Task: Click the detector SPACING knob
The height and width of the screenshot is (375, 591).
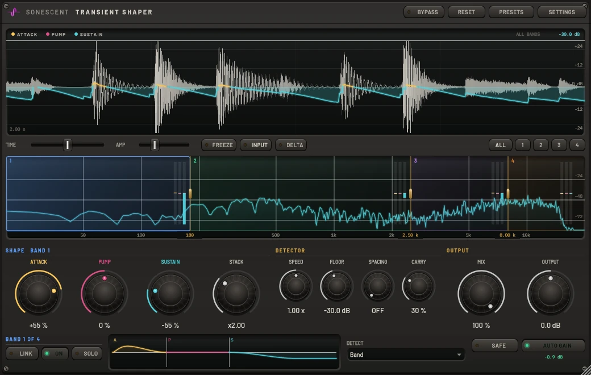Action: (378, 286)
